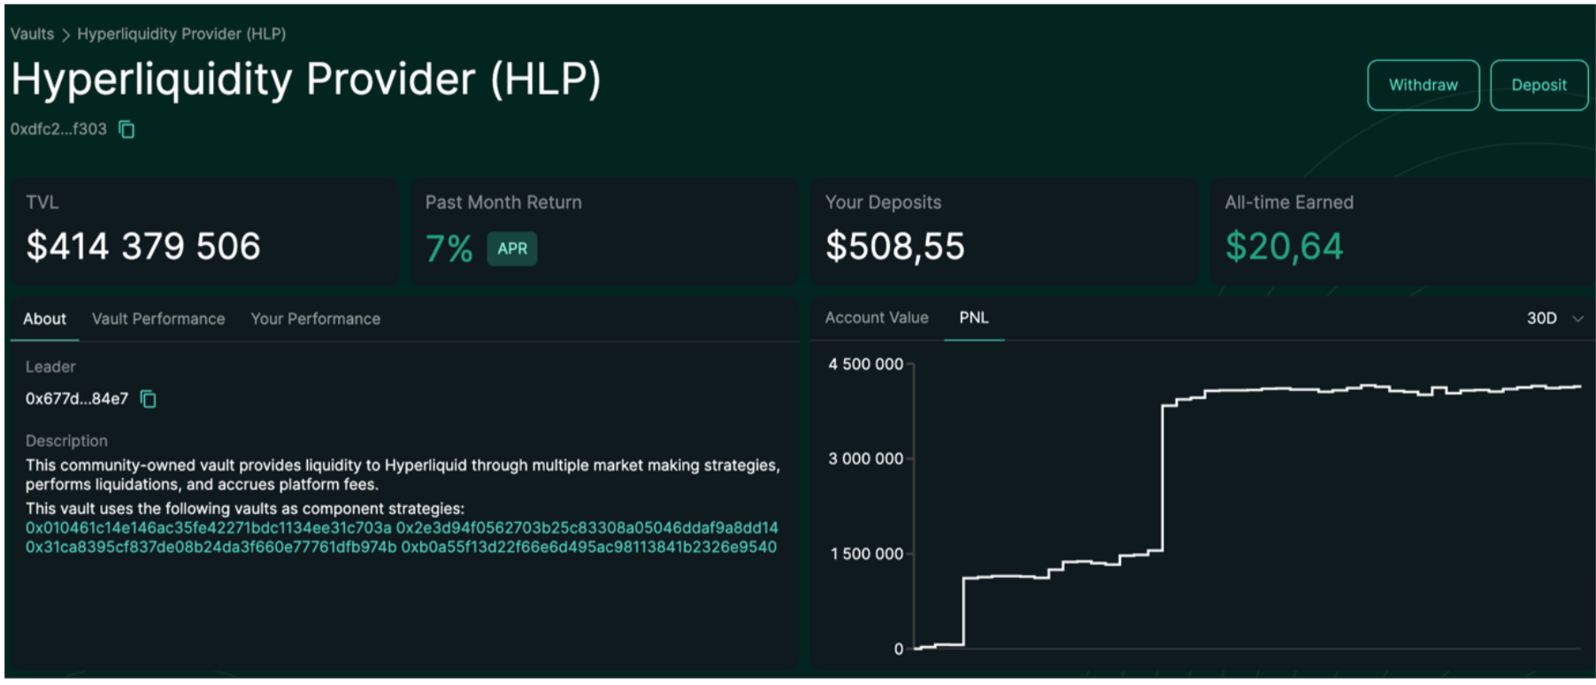1596x685 pixels.
Task: Click the TVL $414 379 506 card
Action: 203,232
